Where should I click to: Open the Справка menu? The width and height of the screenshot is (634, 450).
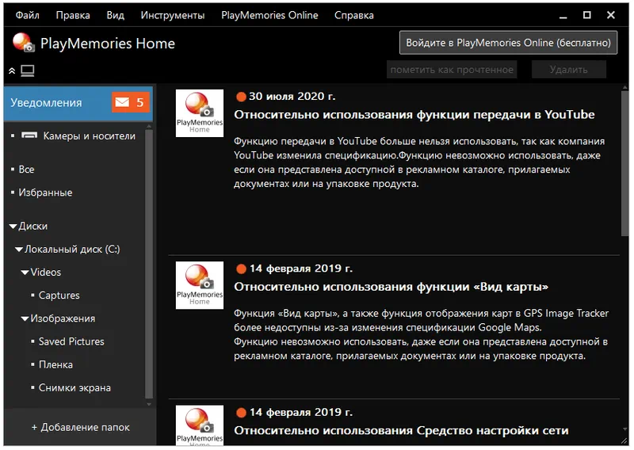pyautogui.click(x=353, y=15)
